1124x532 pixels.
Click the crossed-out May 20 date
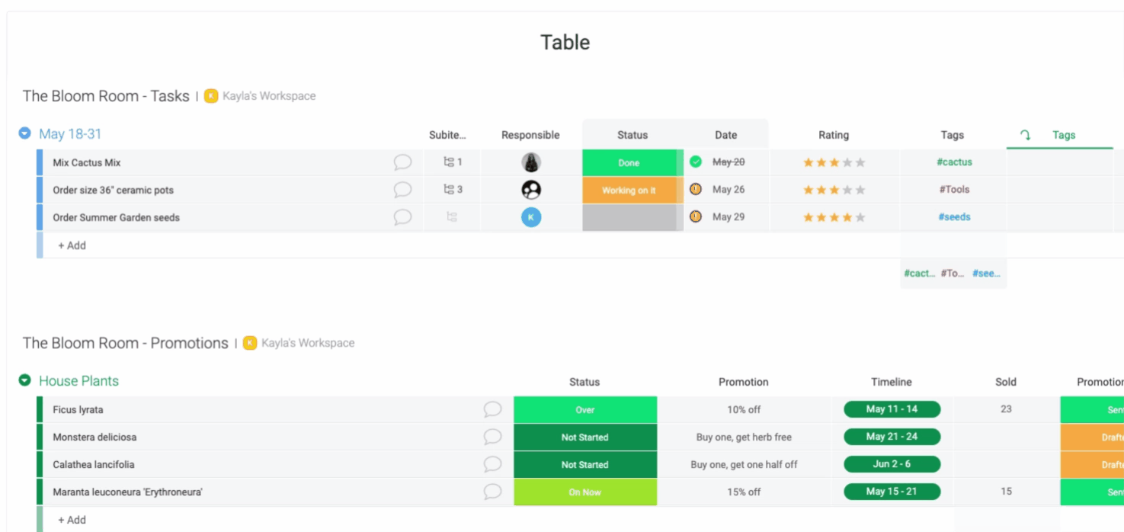click(729, 162)
